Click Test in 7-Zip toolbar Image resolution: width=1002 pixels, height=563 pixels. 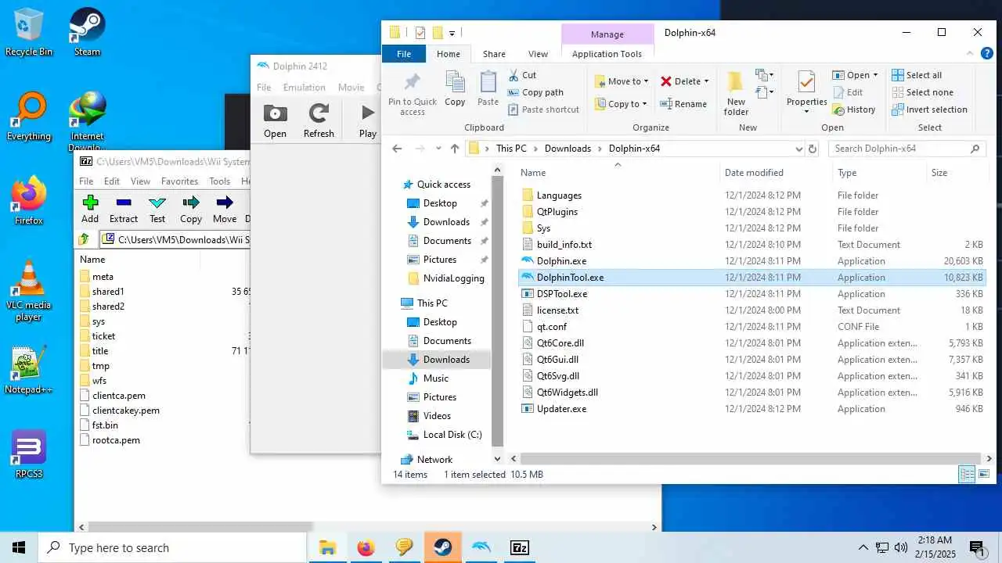coord(157,210)
